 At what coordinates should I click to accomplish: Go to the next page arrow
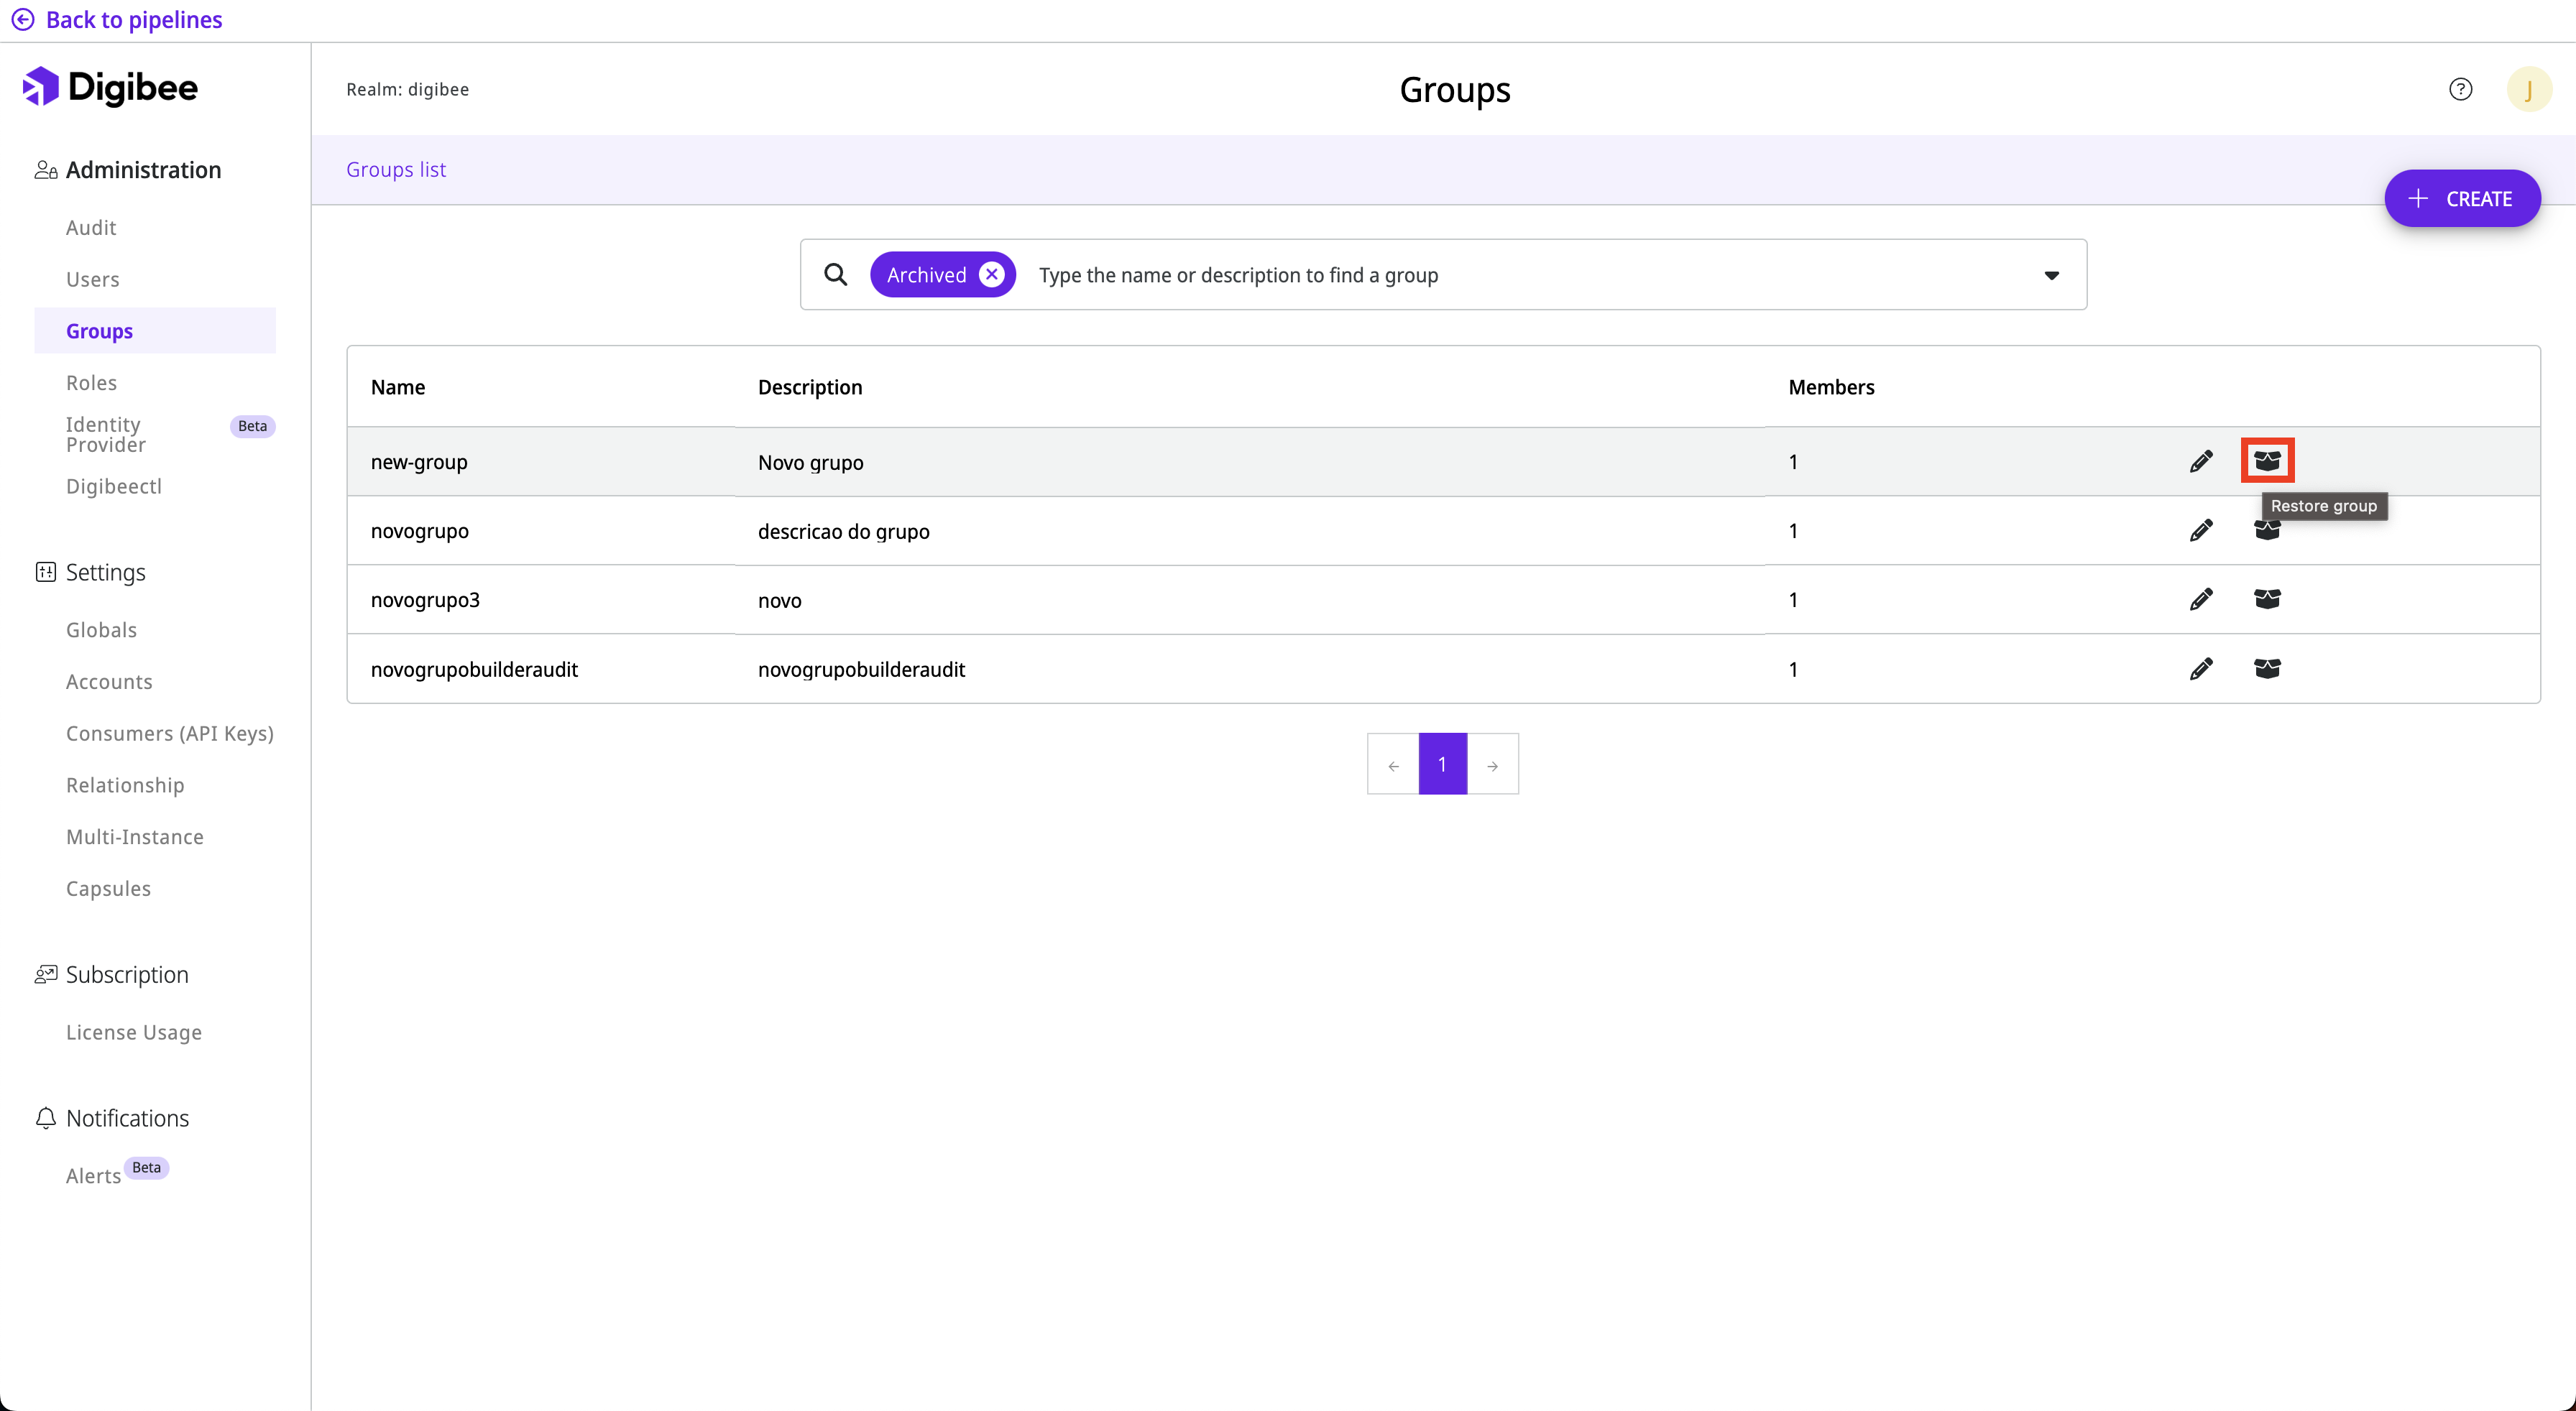click(1492, 764)
